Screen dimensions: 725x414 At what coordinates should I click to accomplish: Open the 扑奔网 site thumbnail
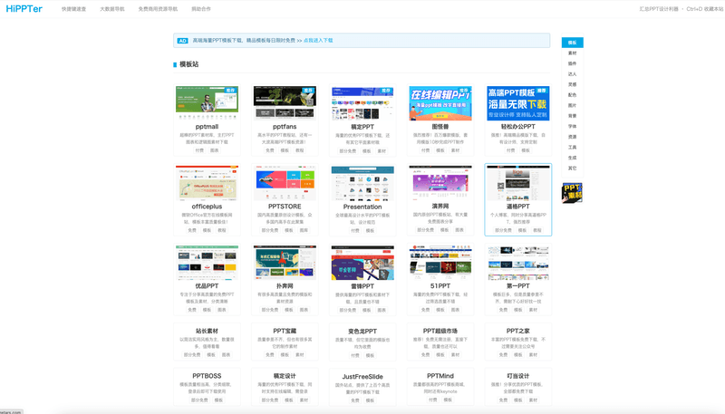coord(285,263)
